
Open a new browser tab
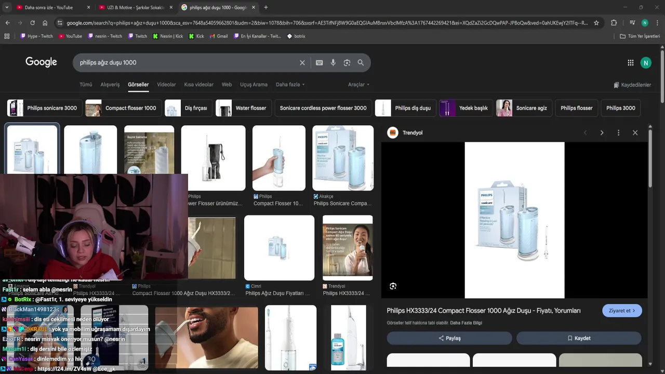tap(266, 7)
